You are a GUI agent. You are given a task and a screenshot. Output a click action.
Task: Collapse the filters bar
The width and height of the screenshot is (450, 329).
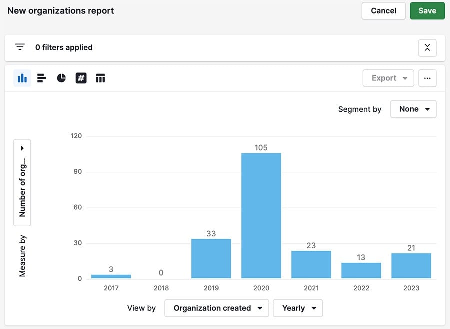coord(427,47)
